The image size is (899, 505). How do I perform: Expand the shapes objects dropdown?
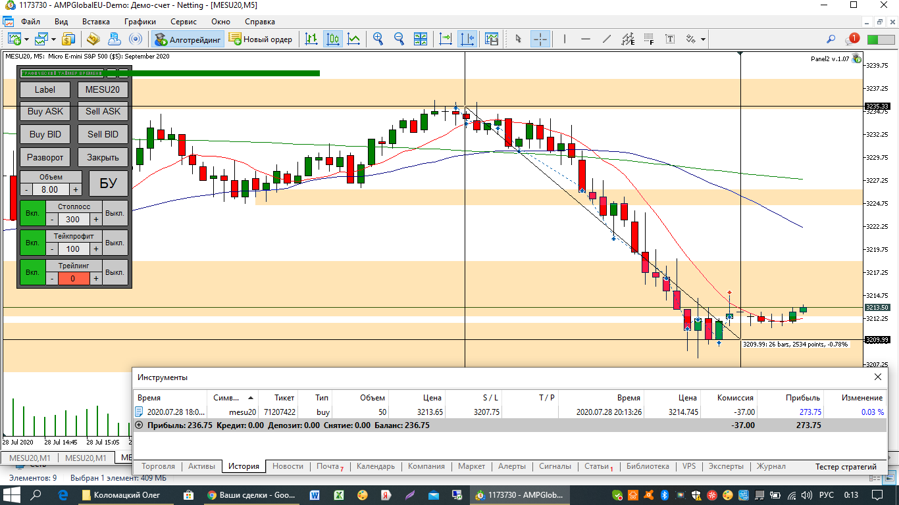[x=704, y=39]
